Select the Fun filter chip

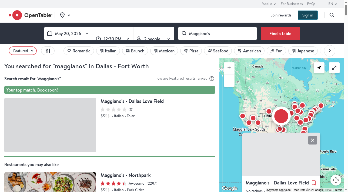[276, 51]
